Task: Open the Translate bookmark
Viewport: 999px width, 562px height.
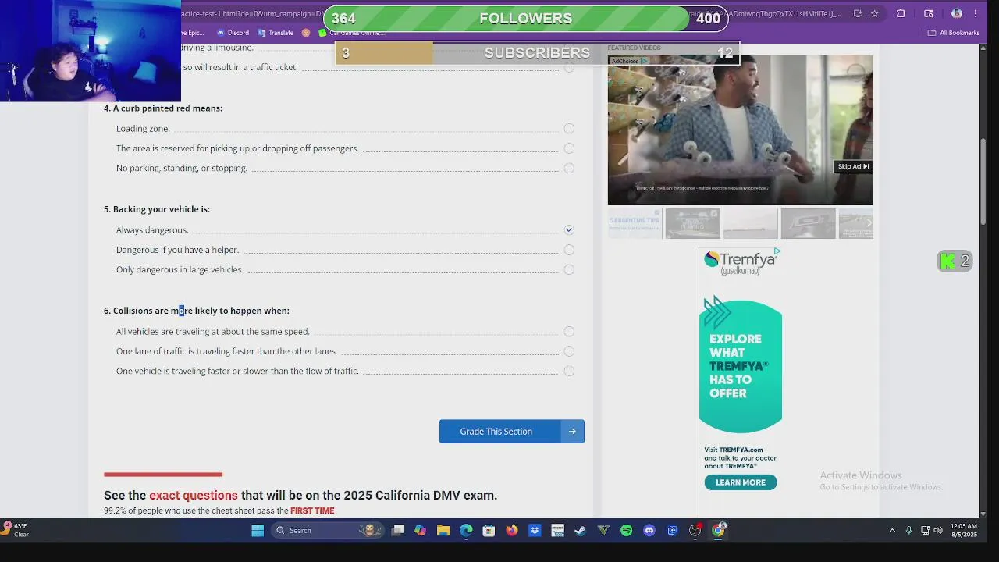Action: tap(275, 33)
